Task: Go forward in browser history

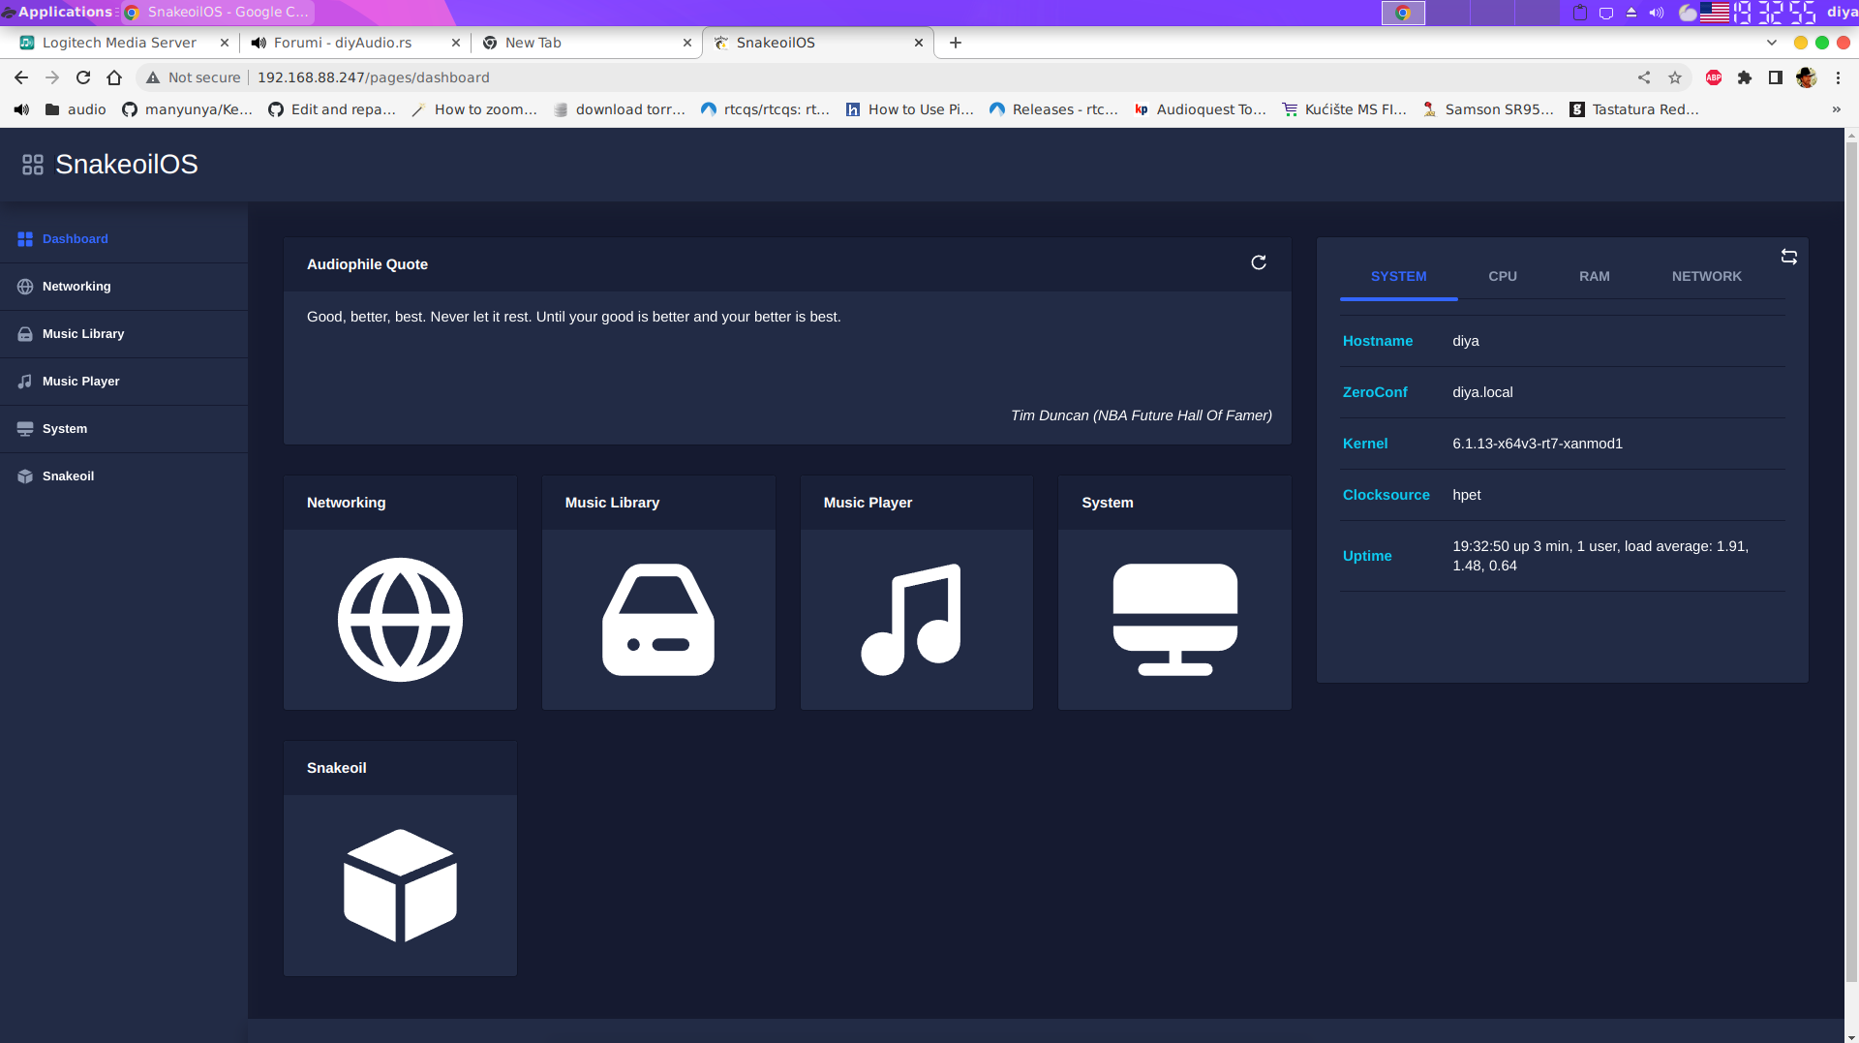Action: pos(52,77)
